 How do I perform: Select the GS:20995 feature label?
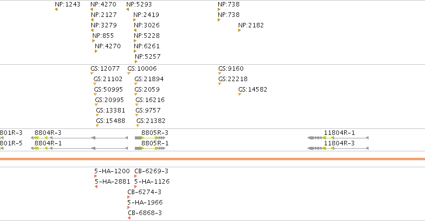click(x=109, y=100)
